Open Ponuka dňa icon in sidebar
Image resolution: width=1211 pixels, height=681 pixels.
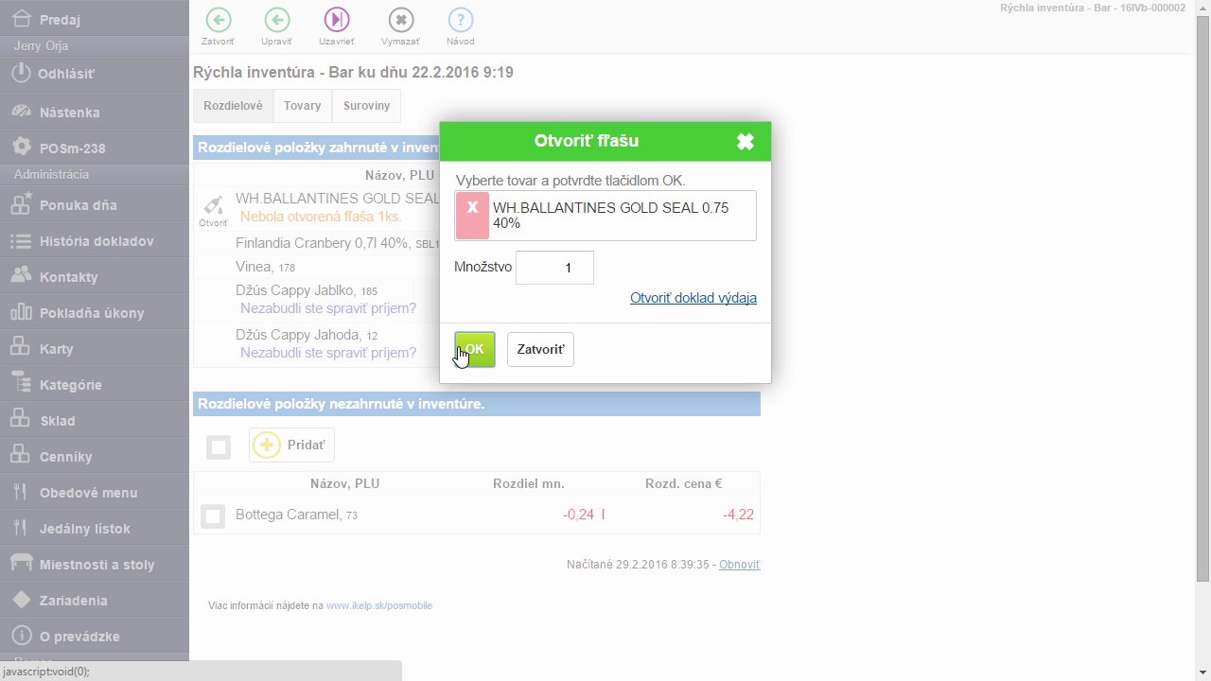point(21,204)
